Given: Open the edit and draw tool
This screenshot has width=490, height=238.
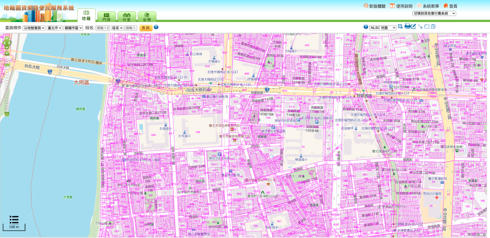Looking at the screenshot, I should click(x=414, y=26).
